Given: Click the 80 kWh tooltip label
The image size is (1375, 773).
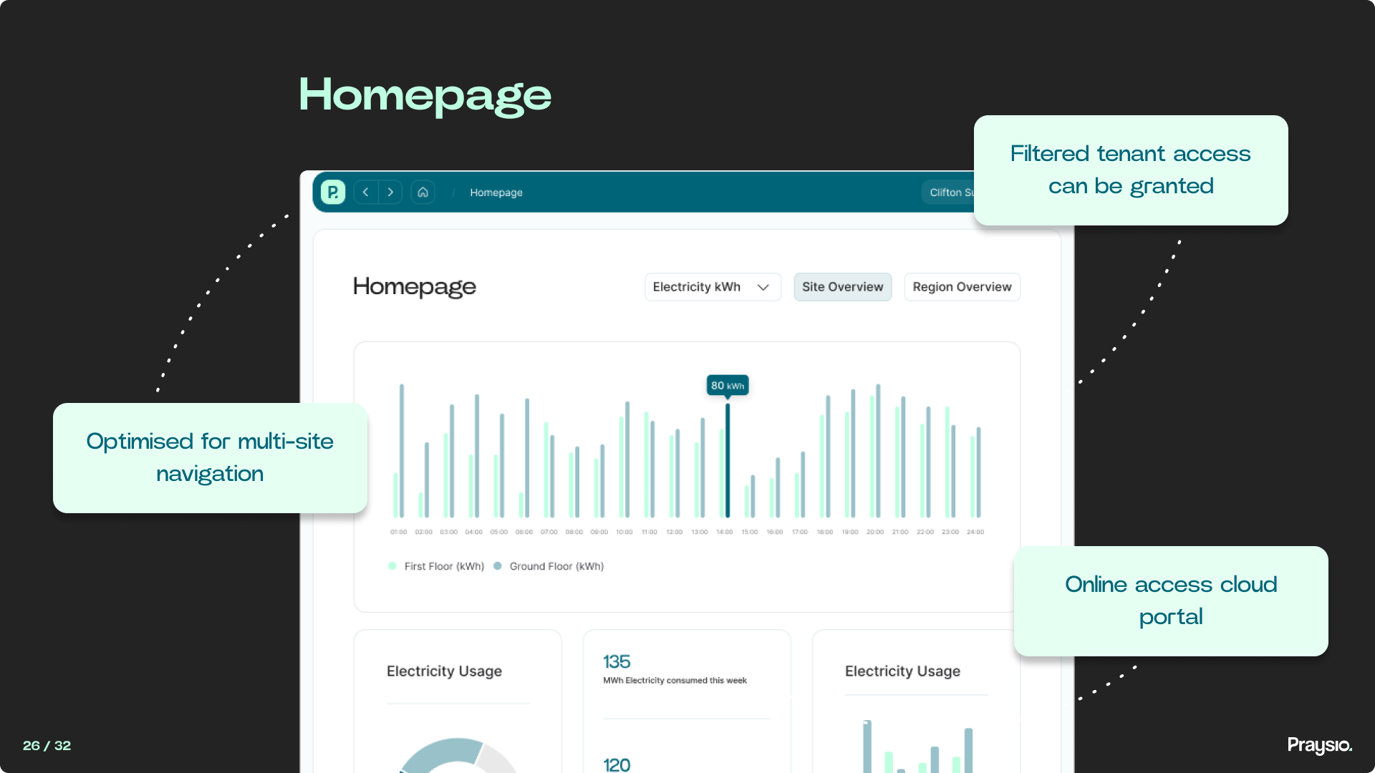Looking at the screenshot, I should [x=727, y=385].
